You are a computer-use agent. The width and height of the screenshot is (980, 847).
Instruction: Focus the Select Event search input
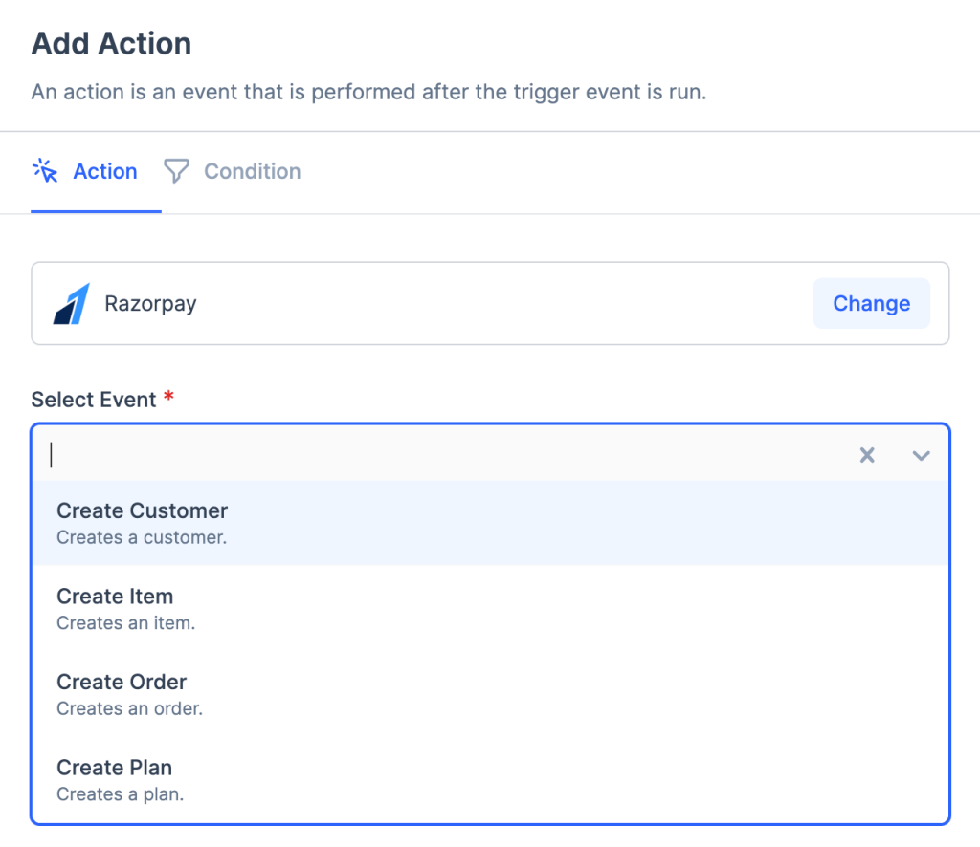pos(440,455)
